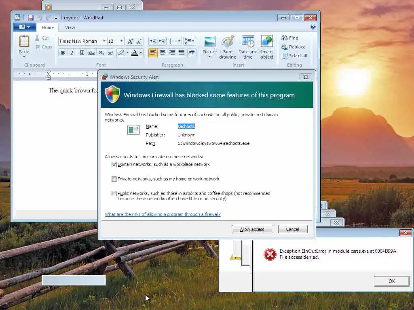
Task: Open the font color dropdown arrow
Action: [141, 53]
